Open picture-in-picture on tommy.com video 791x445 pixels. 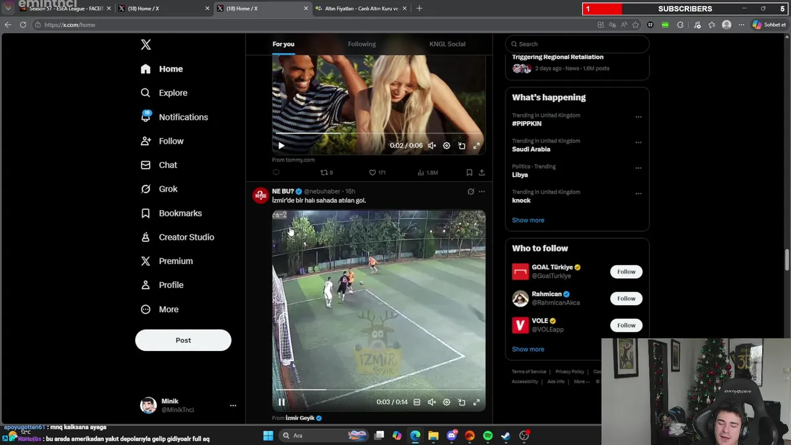pos(462,146)
